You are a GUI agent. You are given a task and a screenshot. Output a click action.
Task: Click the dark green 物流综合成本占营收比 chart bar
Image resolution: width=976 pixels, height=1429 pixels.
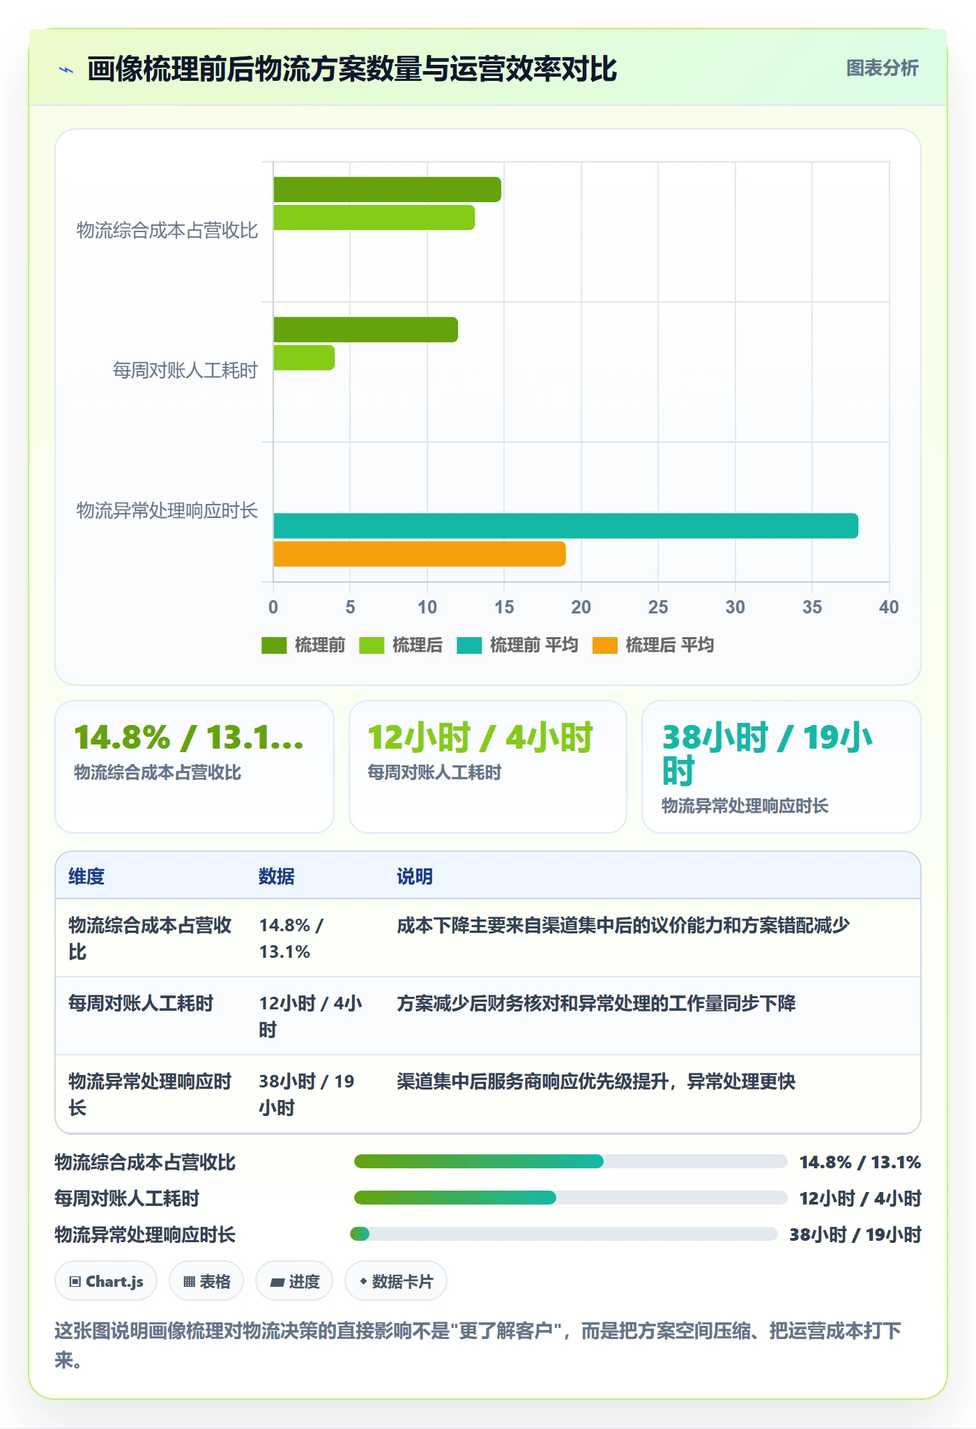[387, 190]
